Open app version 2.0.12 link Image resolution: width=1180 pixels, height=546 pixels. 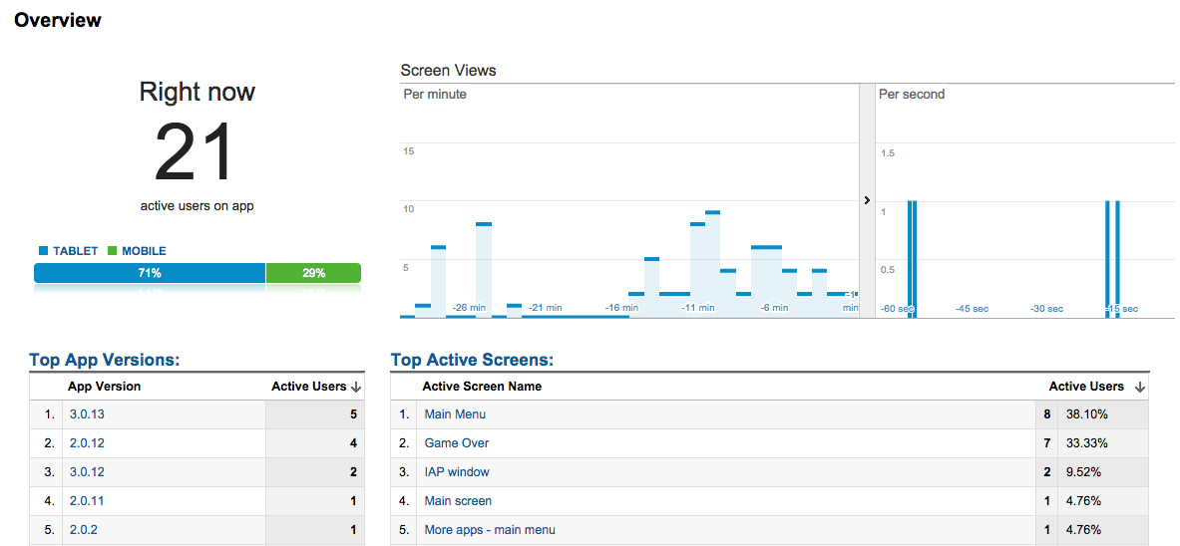tap(87, 443)
